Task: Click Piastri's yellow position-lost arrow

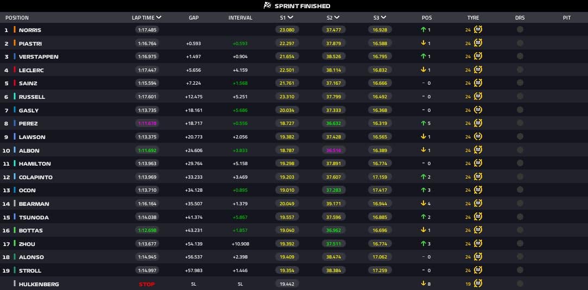Action: [x=423, y=43]
